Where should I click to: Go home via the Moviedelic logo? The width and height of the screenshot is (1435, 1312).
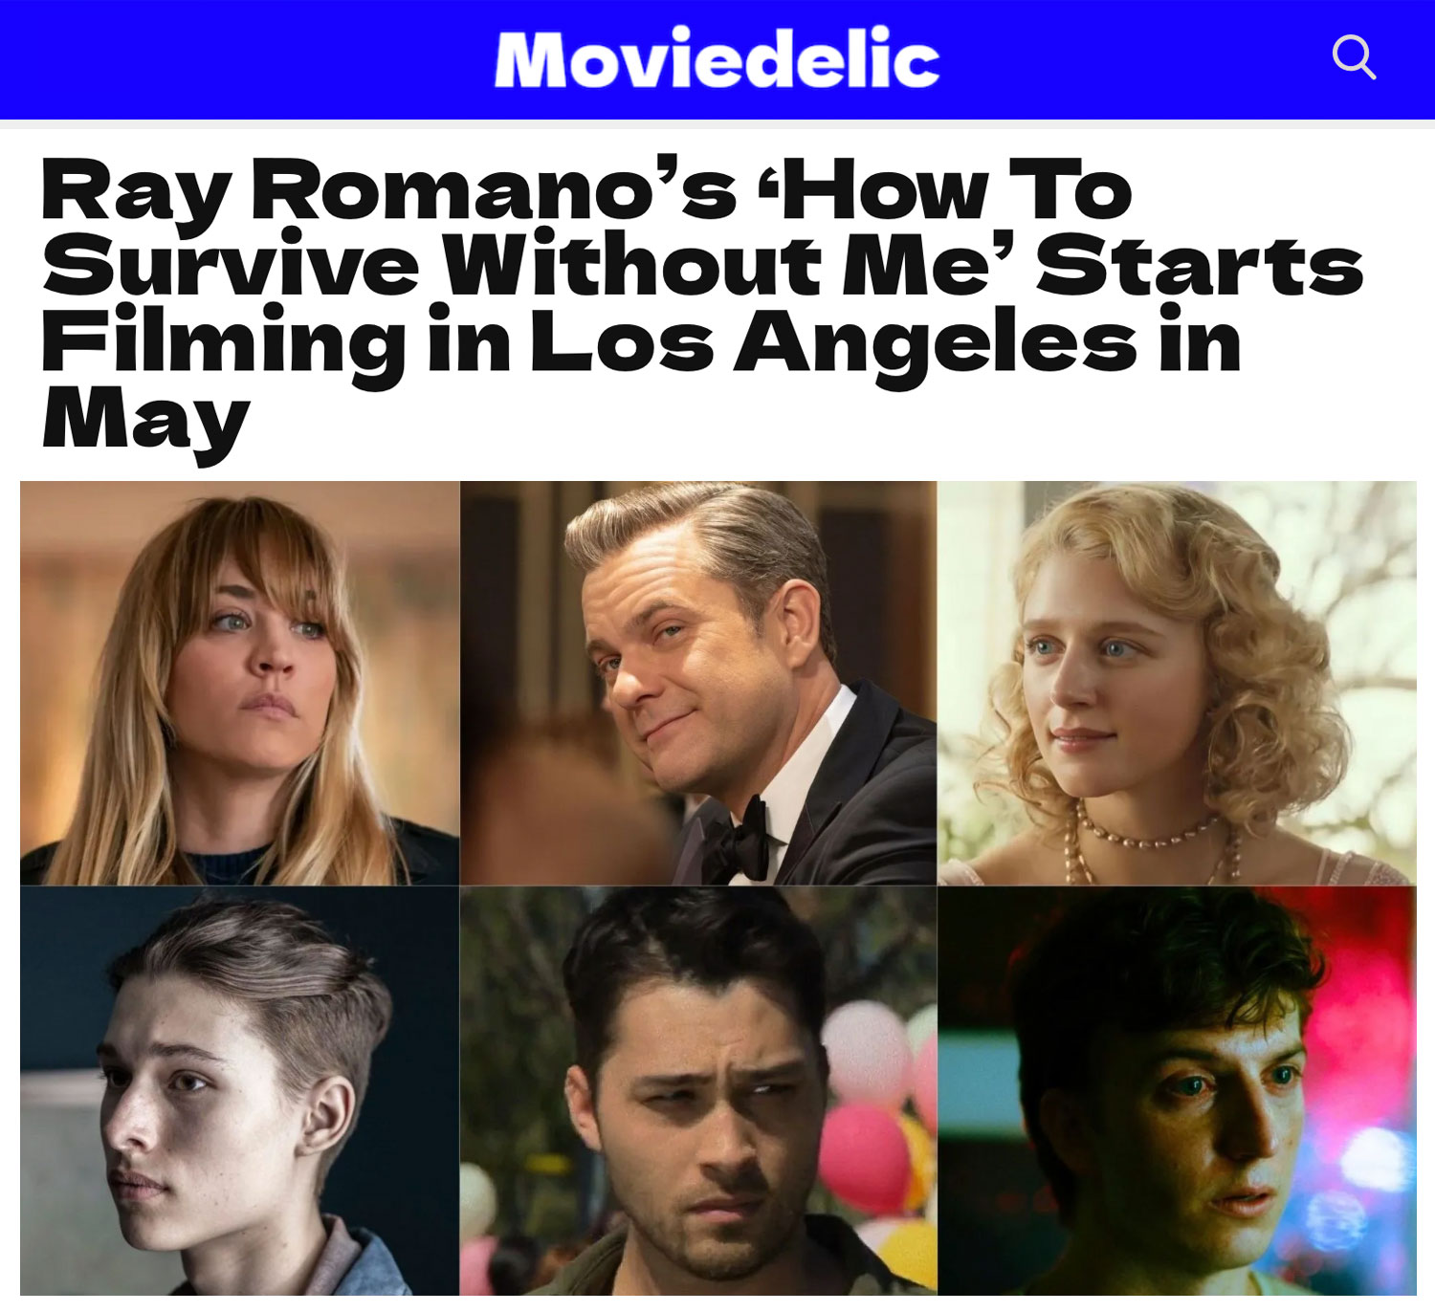(717, 59)
